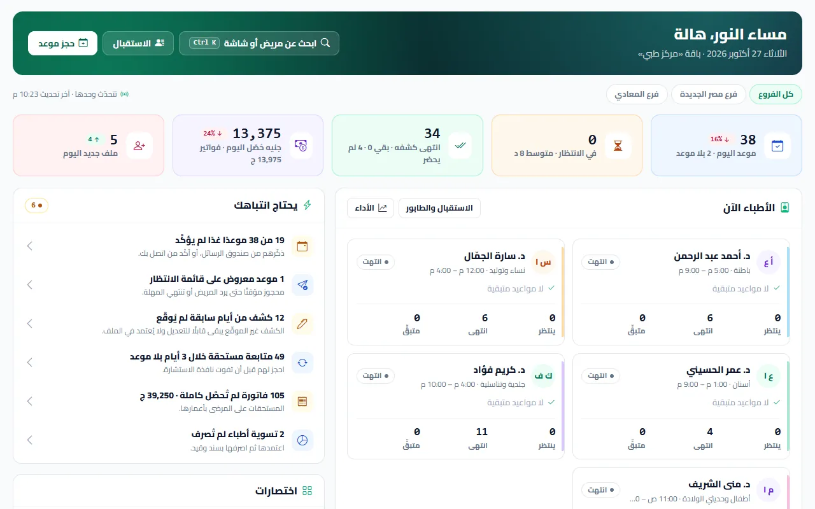Image resolution: width=815 pixels, height=509 pixels.
Task: Click the add-person icon in the "ملف جديد اليوم" card
Action: point(139,146)
